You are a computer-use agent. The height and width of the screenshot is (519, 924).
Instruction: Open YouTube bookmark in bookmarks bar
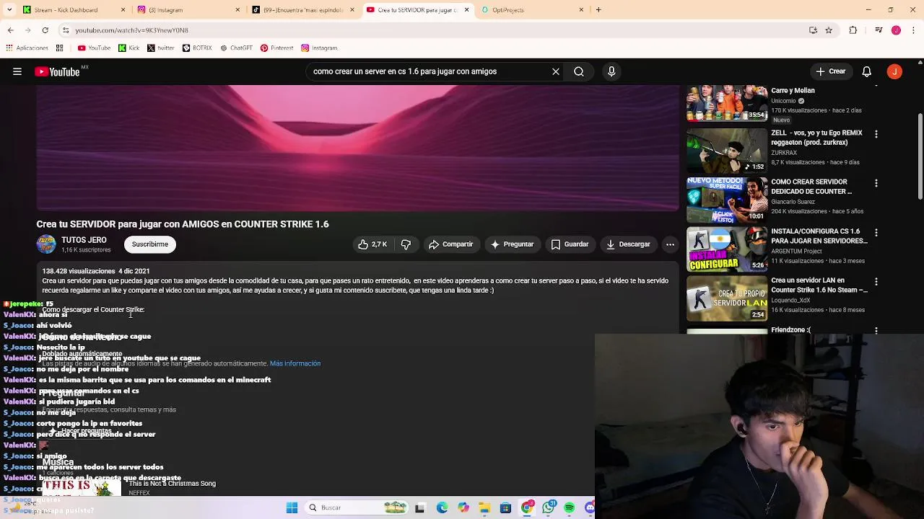(94, 48)
